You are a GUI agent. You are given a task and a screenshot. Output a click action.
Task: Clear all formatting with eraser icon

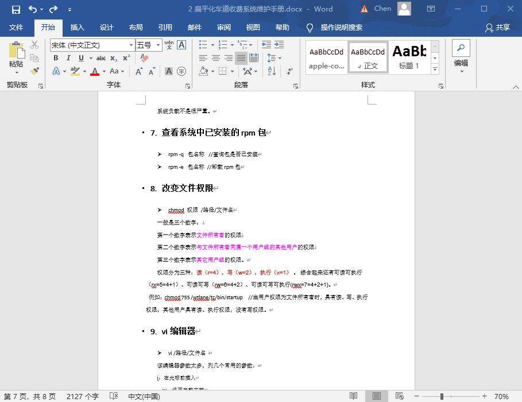coord(144,58)
